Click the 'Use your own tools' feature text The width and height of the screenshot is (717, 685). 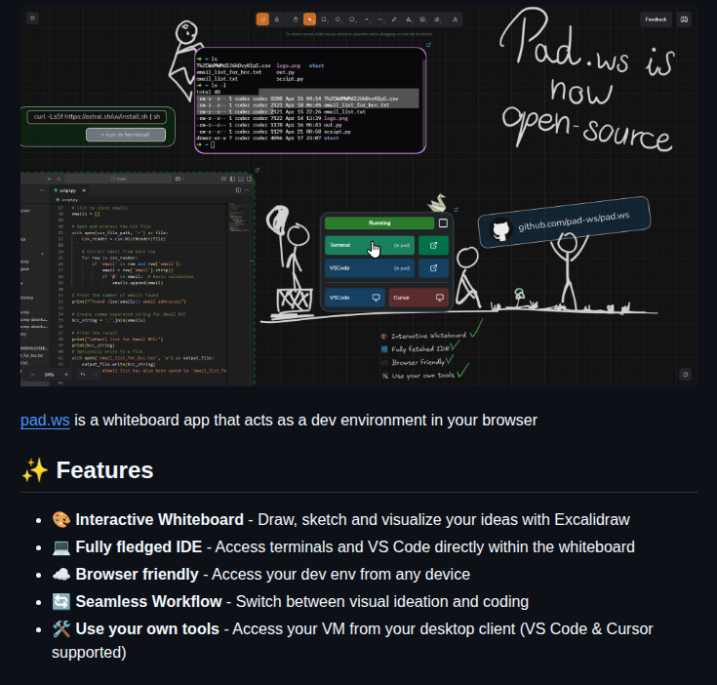click(x=147, y=629)
